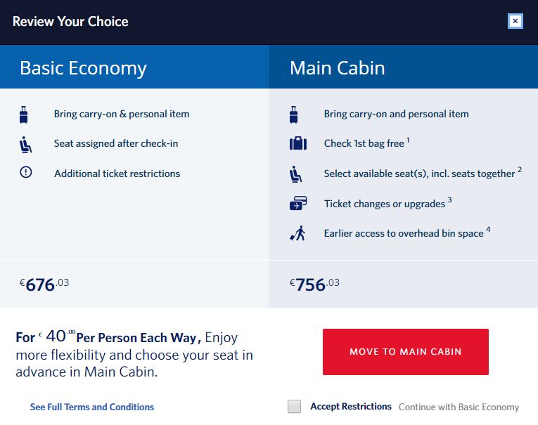Select the Main Cabin header

coord(337,67)
